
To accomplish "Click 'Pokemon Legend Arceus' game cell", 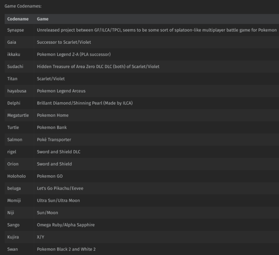I will 61,91.
